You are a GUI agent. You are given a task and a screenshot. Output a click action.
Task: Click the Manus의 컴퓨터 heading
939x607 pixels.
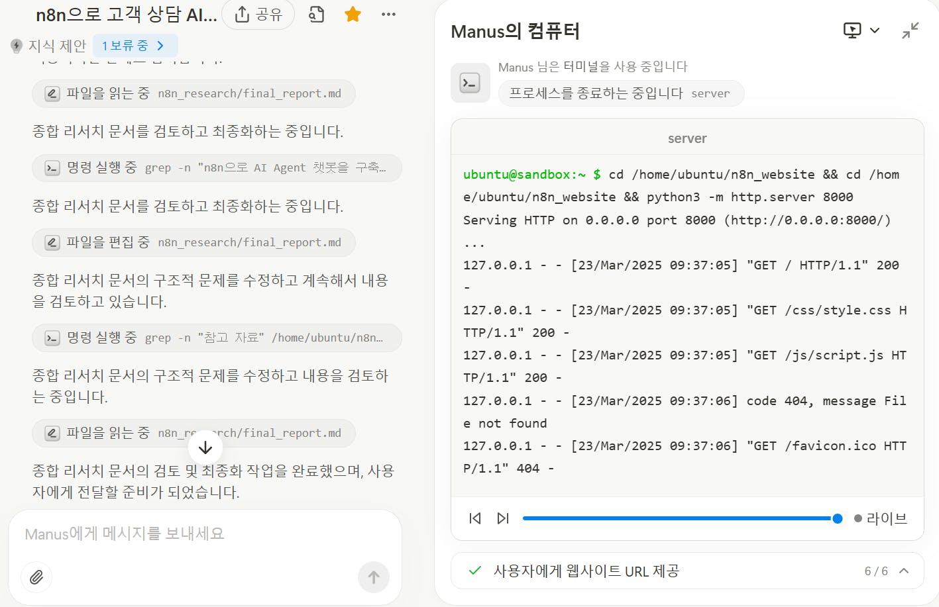pos(516,31)
